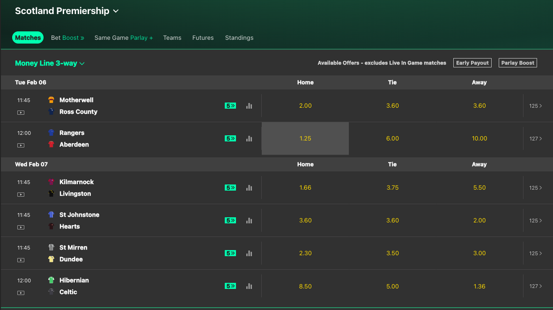The height and width of the screenshot is (310, 553).
Task: View the Standings tab
Action: tap(239, 38)
